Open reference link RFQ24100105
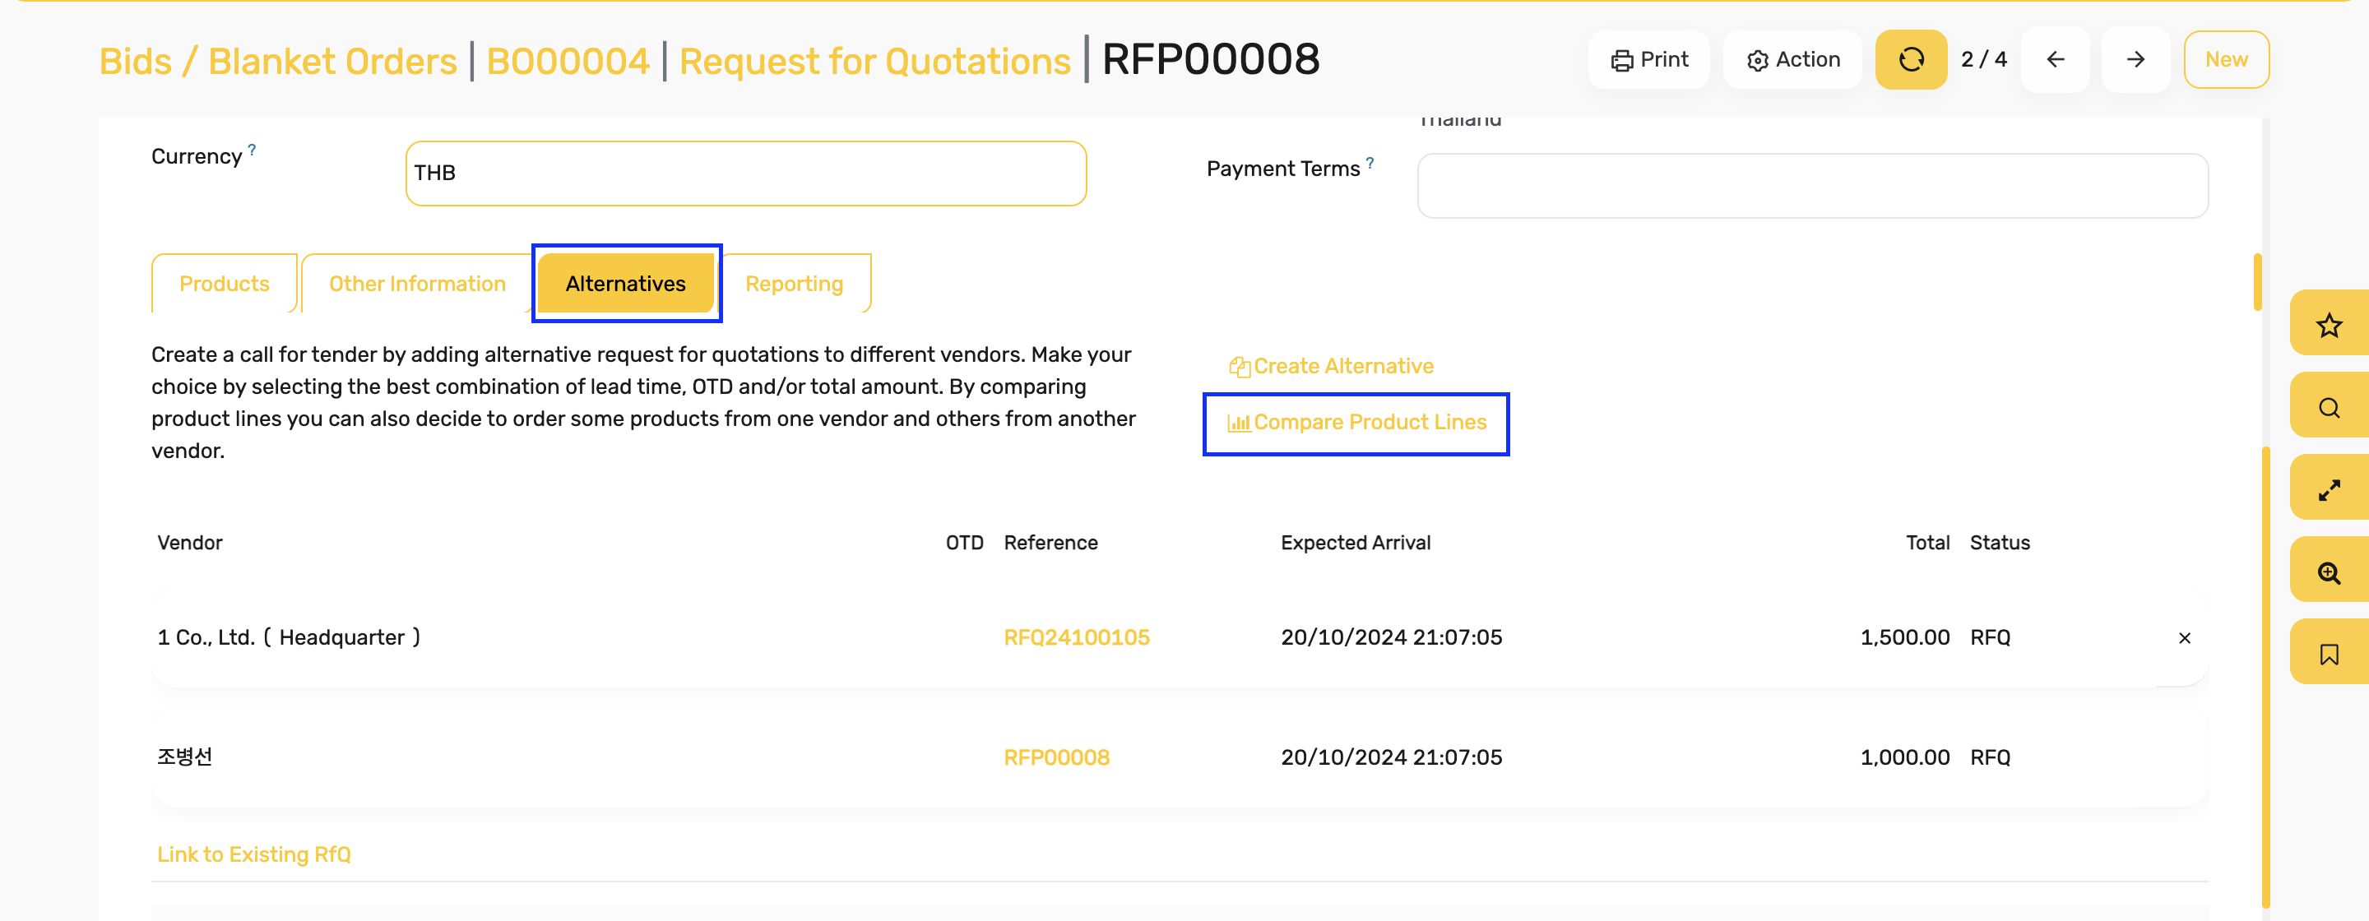The height and width of the screenshot is (921, 2369). tap(1077, 638)
